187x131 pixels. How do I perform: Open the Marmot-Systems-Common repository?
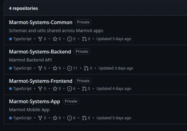click(40, 22)
